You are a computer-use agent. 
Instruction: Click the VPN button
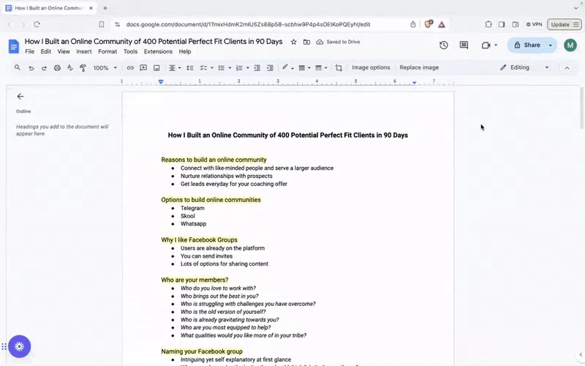(534, 24)
